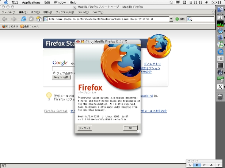Click the volume speaker icon in menu bar

(207, 2)
